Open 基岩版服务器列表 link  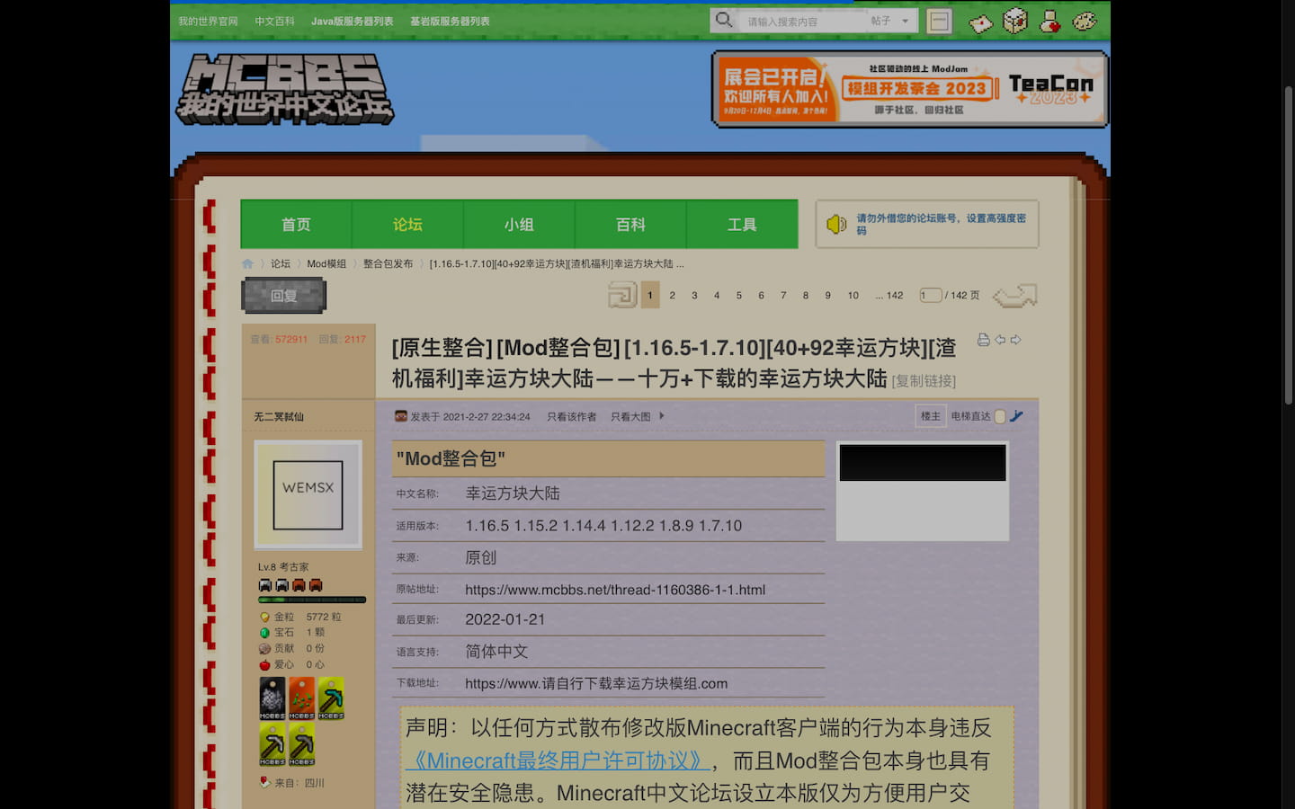pos(450,22)
